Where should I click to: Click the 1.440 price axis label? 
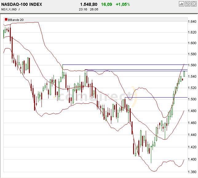192,135
